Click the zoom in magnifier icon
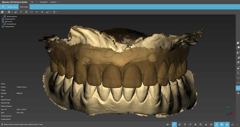This screenshot has width=240, height=127. tap(185, 125)
